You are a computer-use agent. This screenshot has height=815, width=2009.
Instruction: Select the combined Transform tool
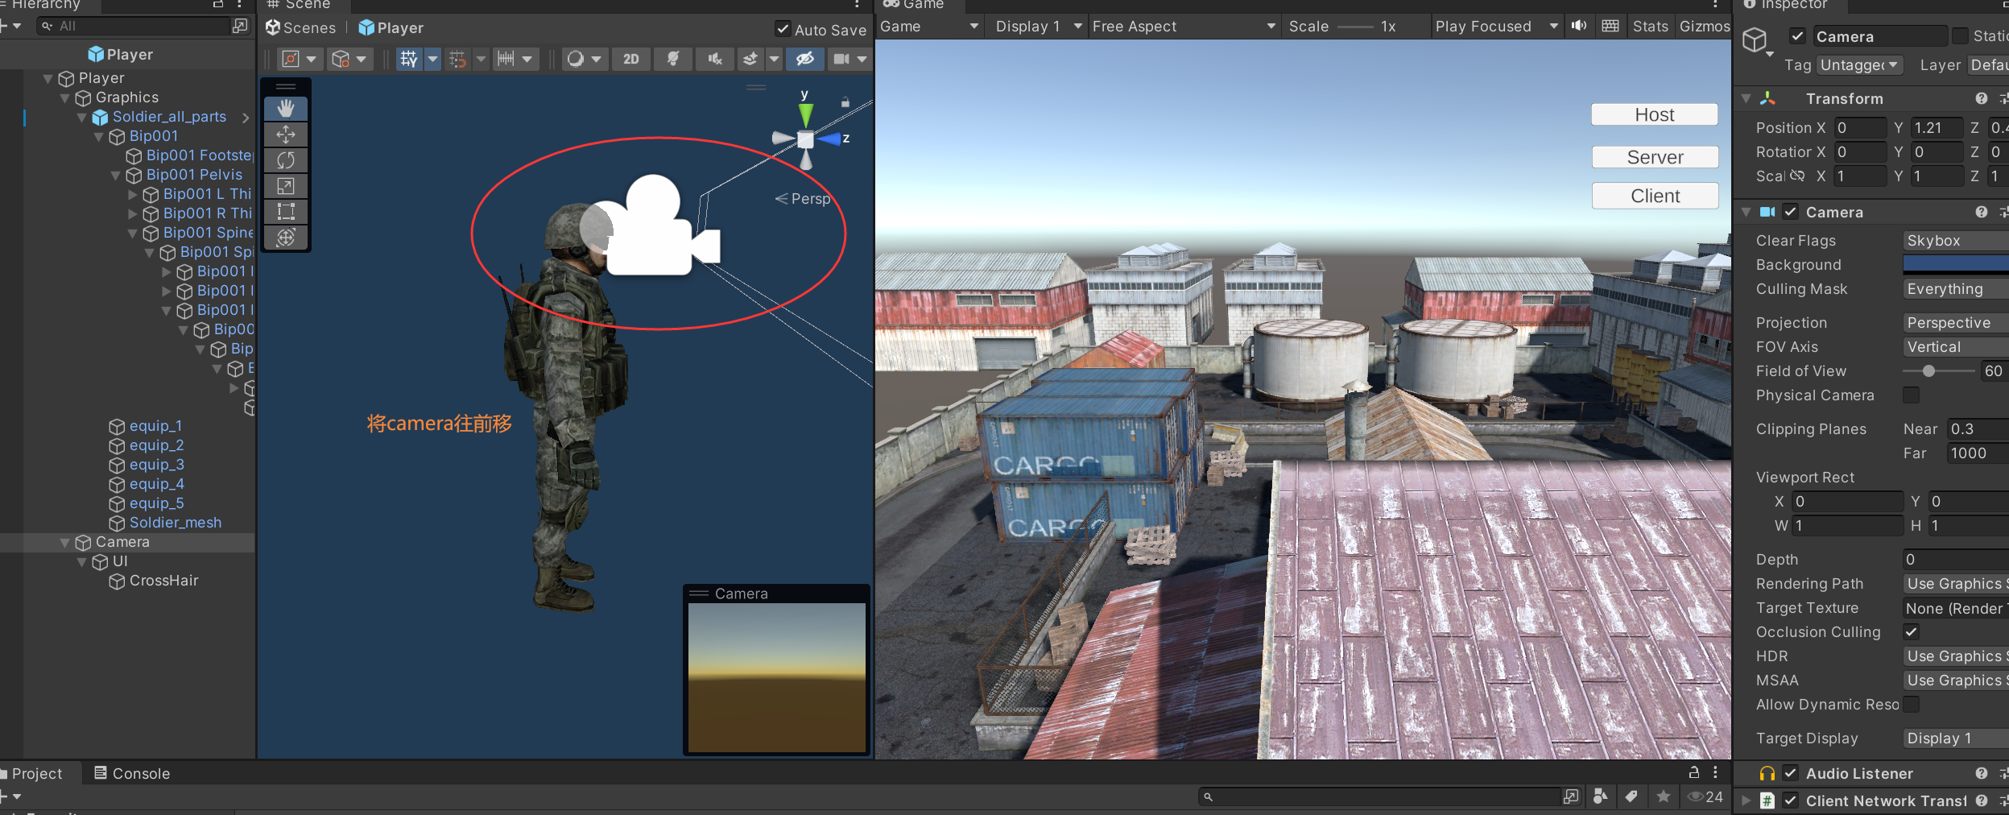point(286,238)
